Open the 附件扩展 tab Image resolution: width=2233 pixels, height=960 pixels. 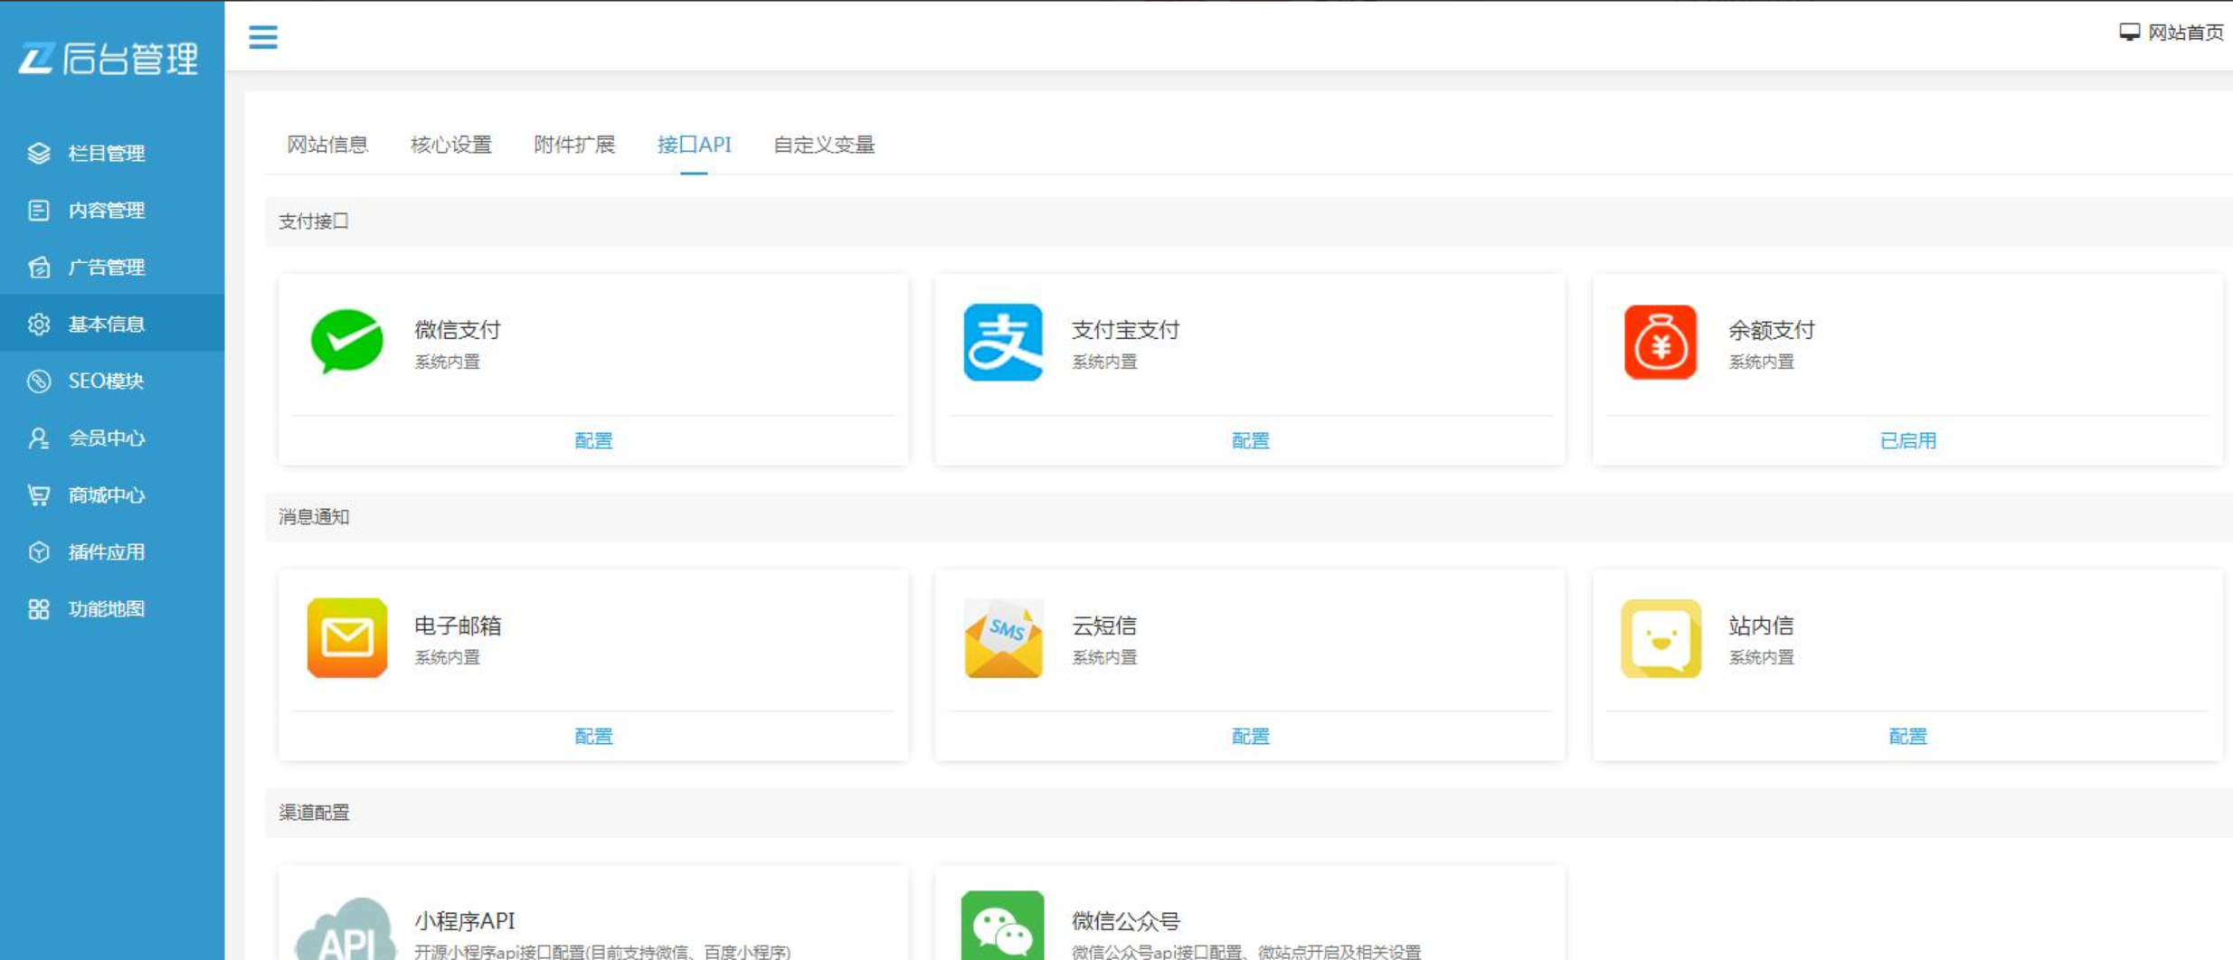[575, 145]
